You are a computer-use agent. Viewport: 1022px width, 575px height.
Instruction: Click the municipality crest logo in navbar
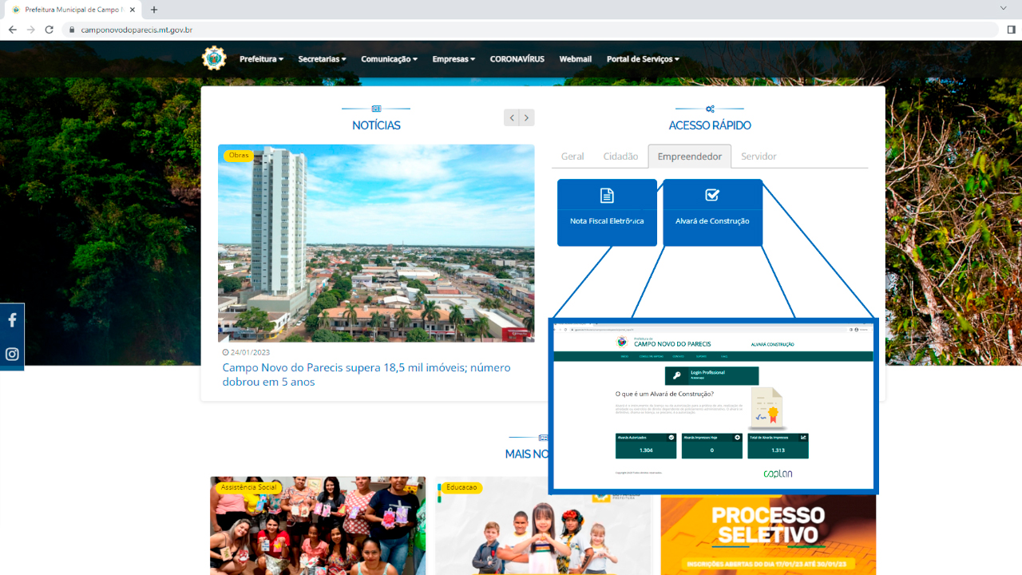(x=214, y=58)
